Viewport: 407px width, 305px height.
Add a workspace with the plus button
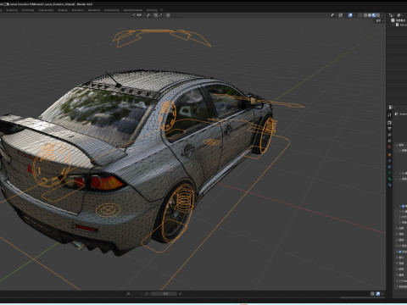tap(162, 10)
